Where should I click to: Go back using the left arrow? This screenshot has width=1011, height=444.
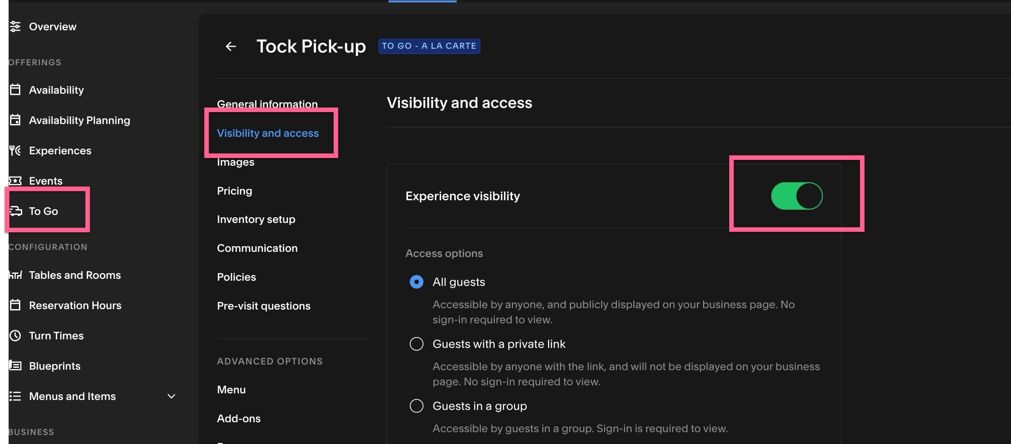coord(231,46)
